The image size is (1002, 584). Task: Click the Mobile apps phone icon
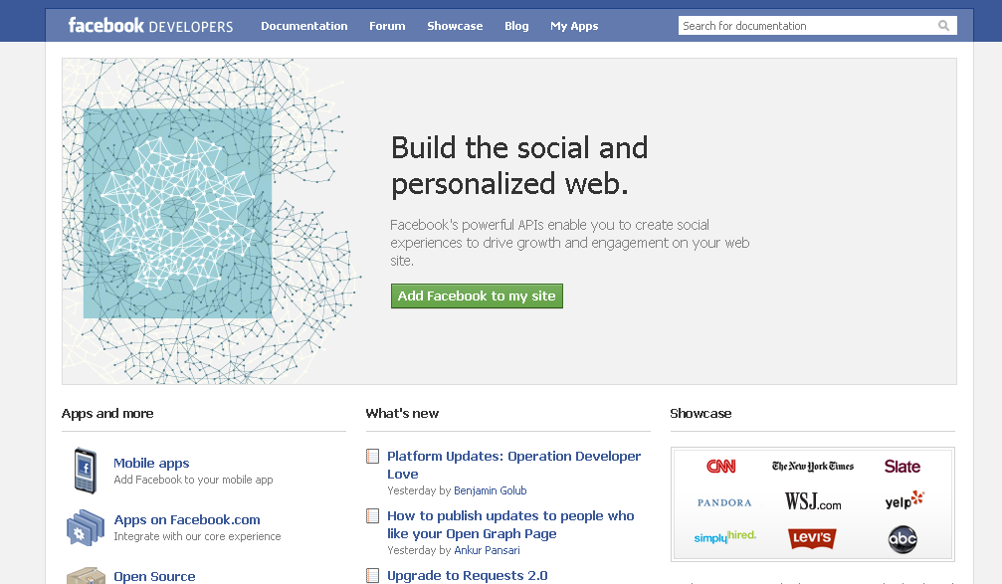pyautogui.click(x=85, y=471)
